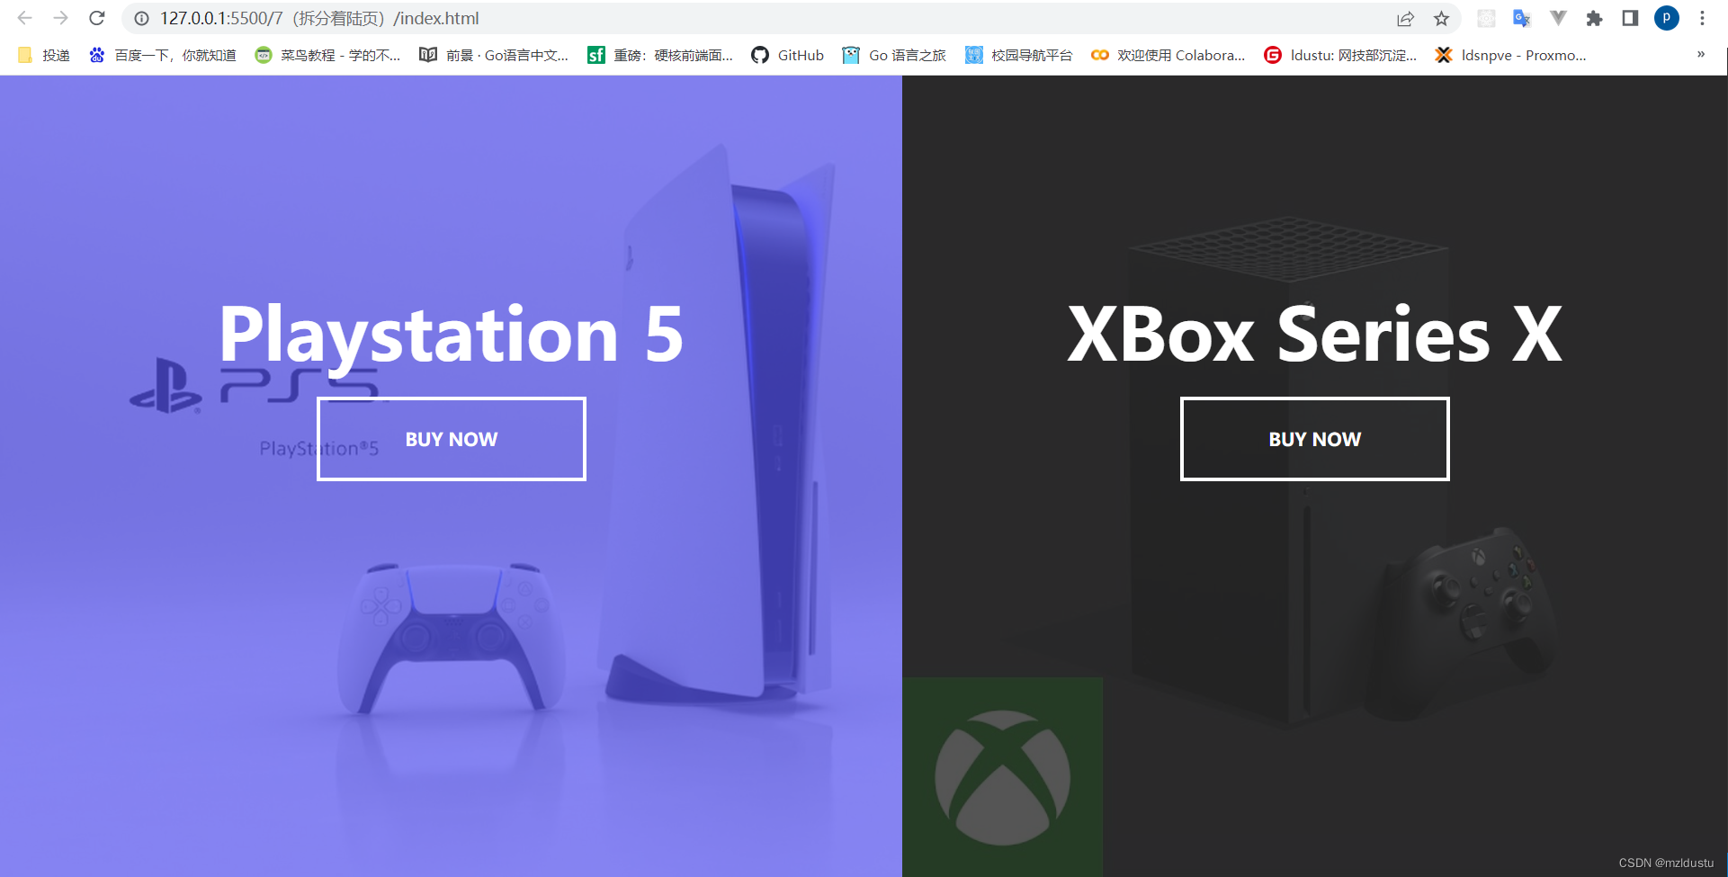Go back to the previous page

click(x=24, y=18)
